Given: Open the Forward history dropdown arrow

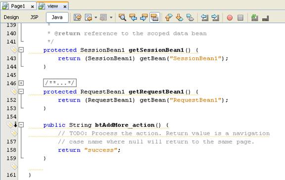Looking at the screenshot, I should [111, 18].
